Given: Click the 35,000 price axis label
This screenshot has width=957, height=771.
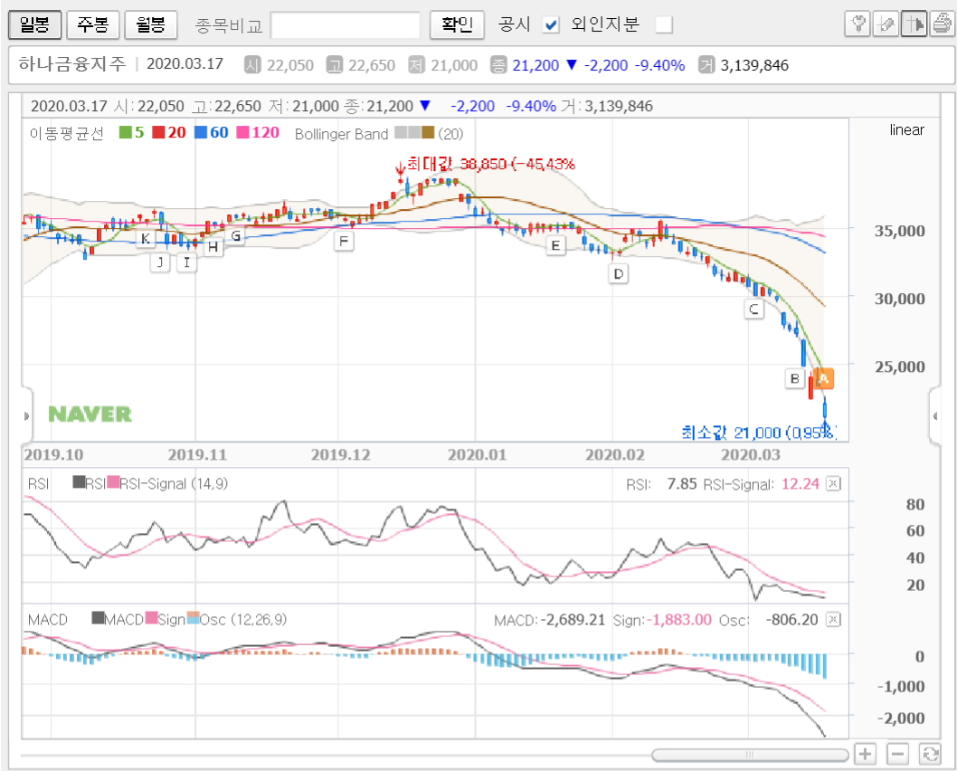Looking at the screenshot, I should click(x=900, y=231).
